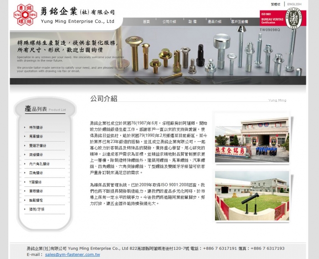Open the factory lawn and fence photo

tap(252, 196)
